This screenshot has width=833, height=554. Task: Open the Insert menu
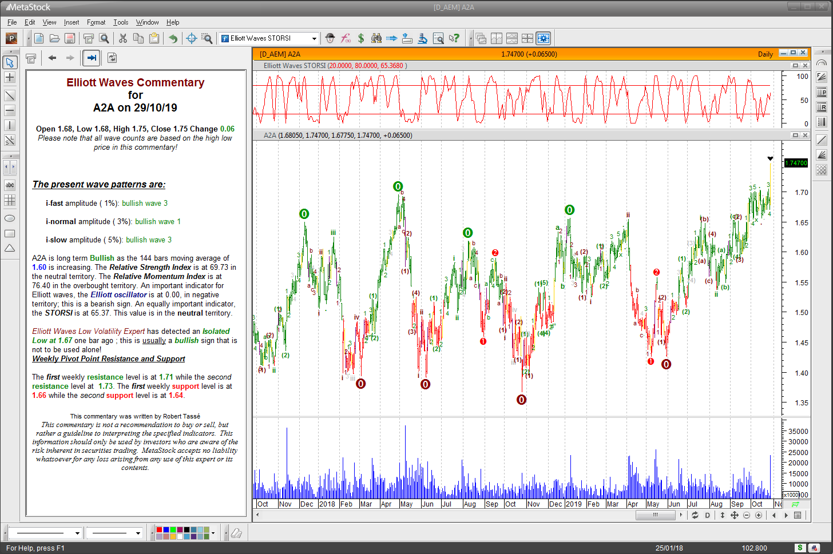tap(72, 22)
